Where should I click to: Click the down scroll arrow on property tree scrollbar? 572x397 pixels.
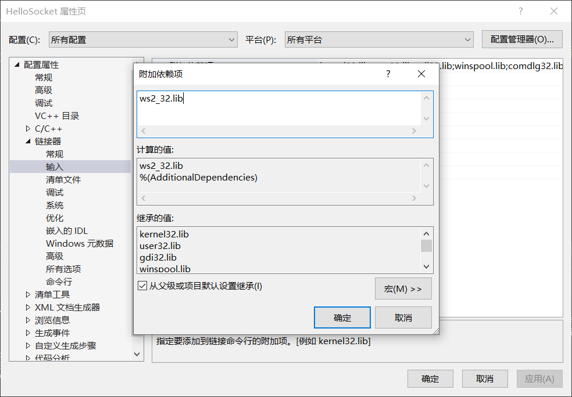click(x=136, y=353)
